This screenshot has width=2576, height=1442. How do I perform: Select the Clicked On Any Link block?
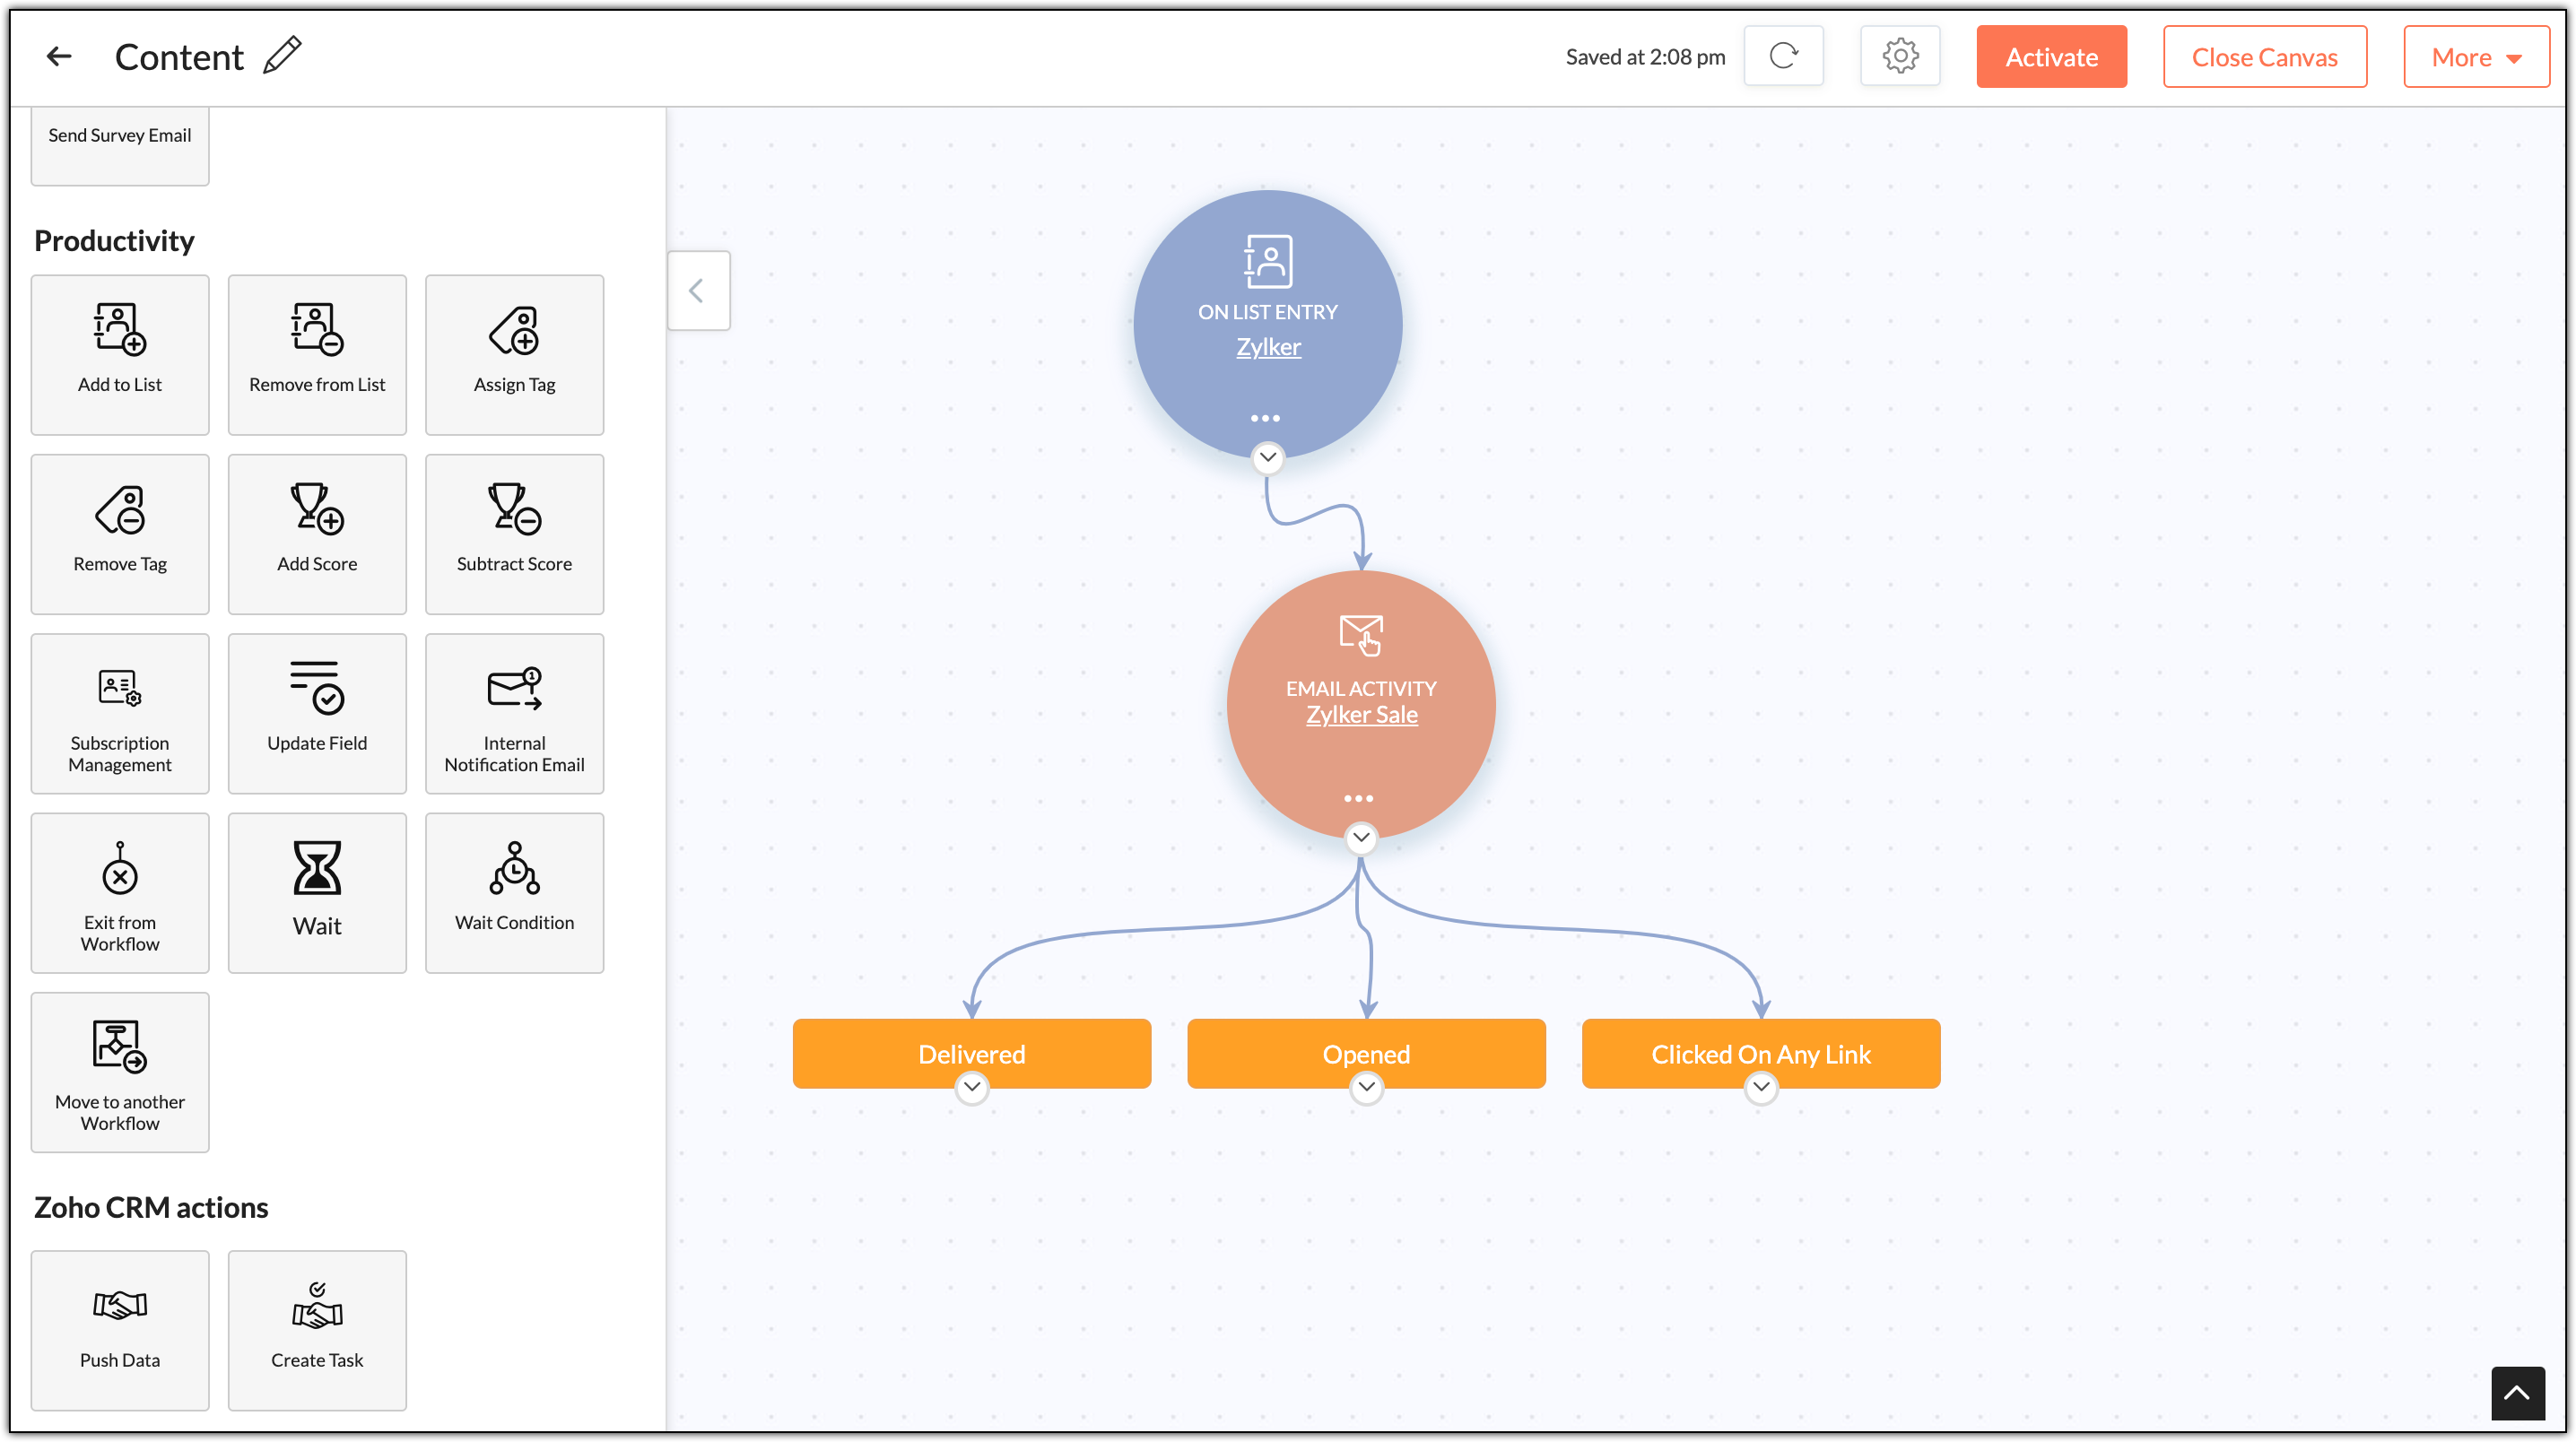click(x=1761, y=1054)
